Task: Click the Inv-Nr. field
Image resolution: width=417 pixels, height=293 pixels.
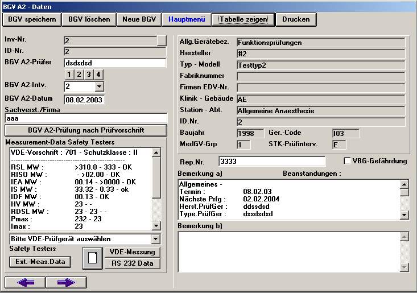Action: tap(110, 41)
